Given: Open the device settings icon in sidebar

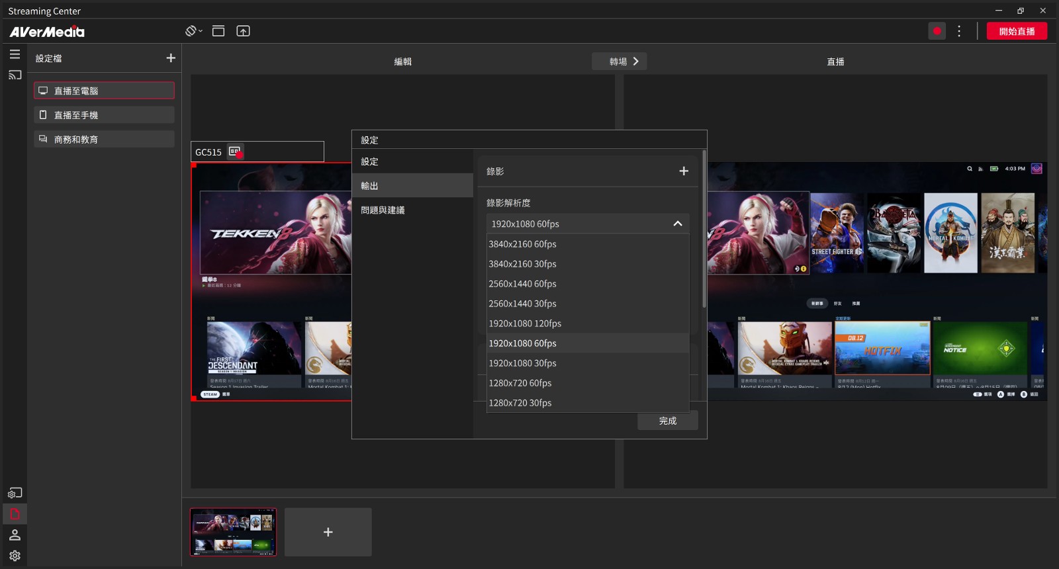Looking at the screenshot, I should [15, 493].
